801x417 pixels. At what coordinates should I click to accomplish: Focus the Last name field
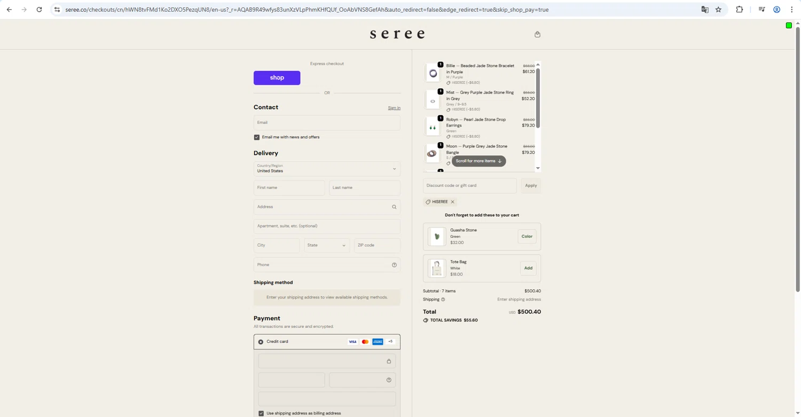[x=365, y=188]
